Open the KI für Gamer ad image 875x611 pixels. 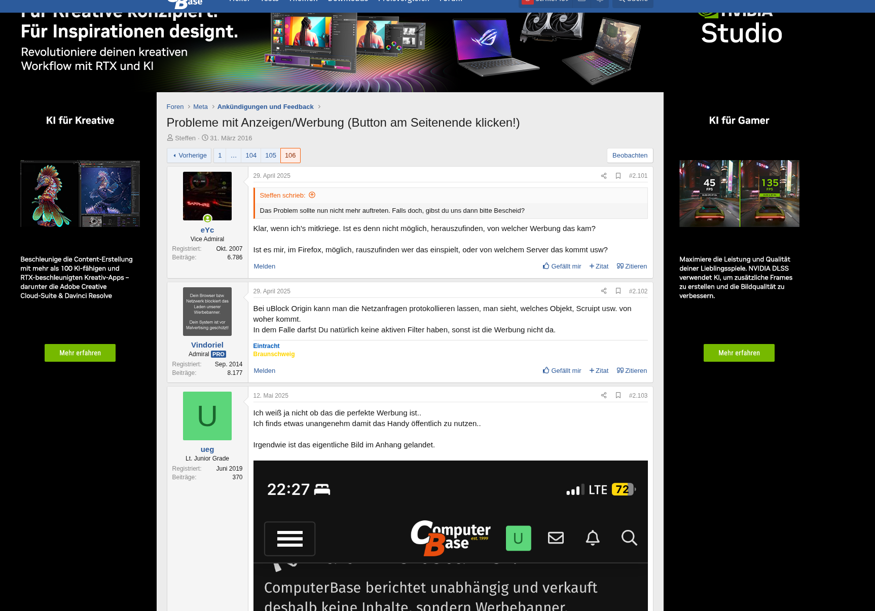tap(739, 194)
